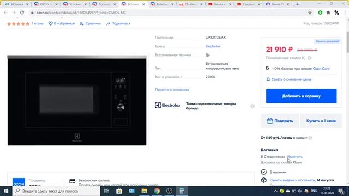Click Узнать о снижении цены link

coord(291,79)
